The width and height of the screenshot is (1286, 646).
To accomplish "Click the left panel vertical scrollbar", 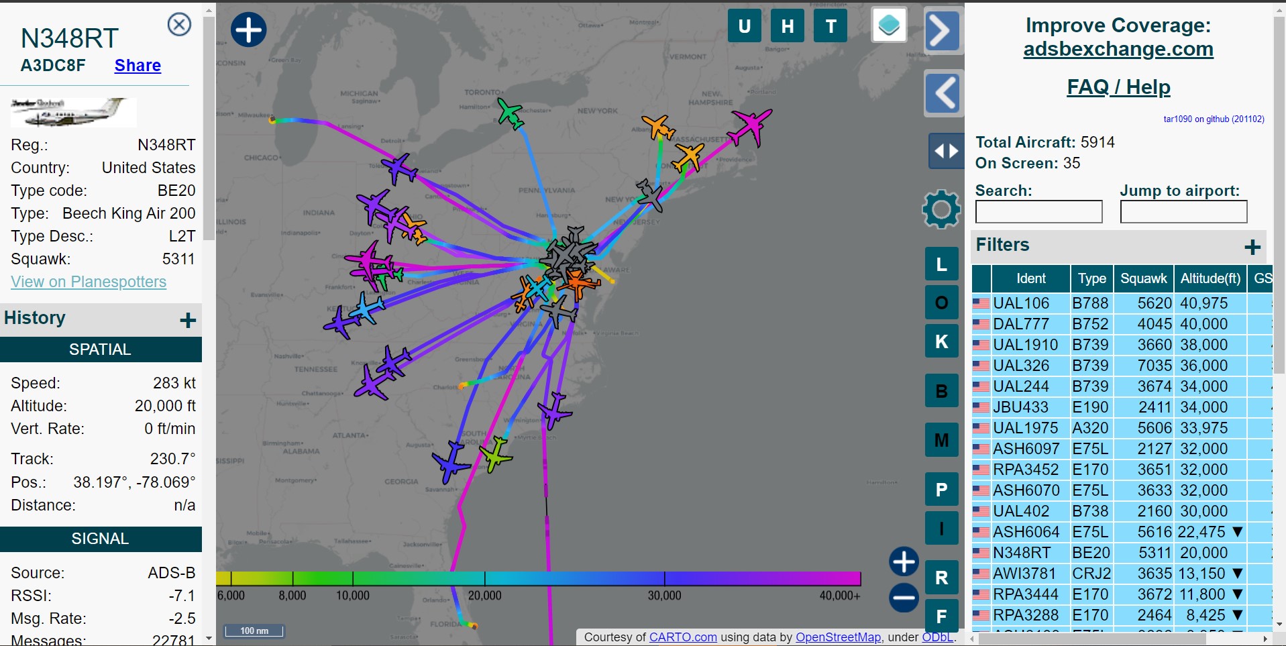I will point(209,127).
